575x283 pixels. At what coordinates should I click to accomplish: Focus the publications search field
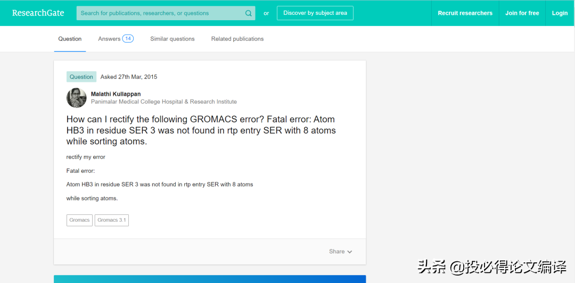pos(160,13)
